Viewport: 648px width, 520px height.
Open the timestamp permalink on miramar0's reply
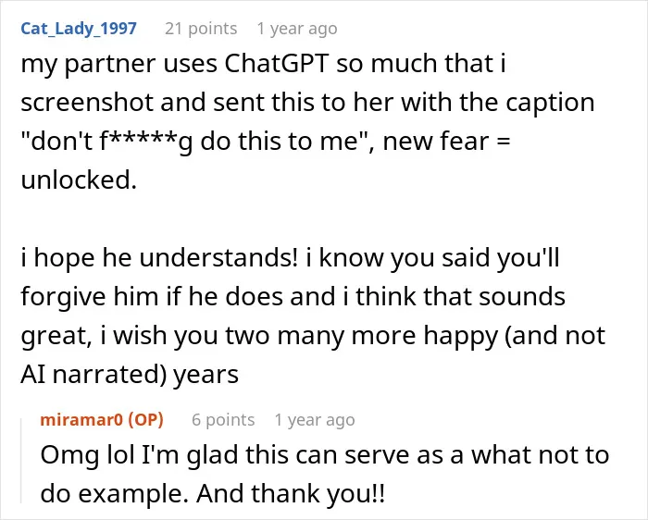pyautogui.click(x=315, y=420)
